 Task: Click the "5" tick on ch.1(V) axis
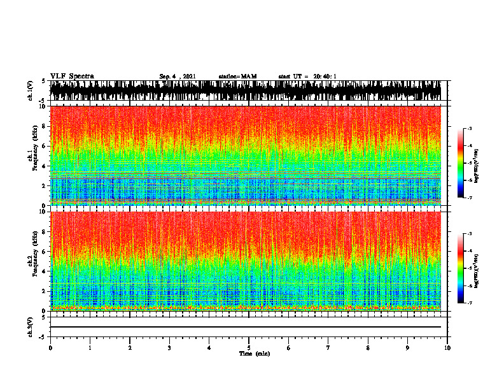(44, 82)
